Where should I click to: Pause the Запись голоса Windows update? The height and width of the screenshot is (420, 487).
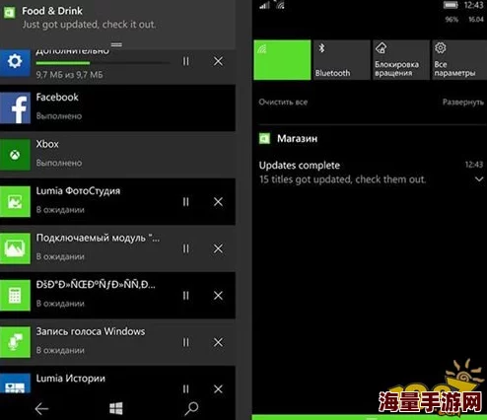click(x=186, y=342)
